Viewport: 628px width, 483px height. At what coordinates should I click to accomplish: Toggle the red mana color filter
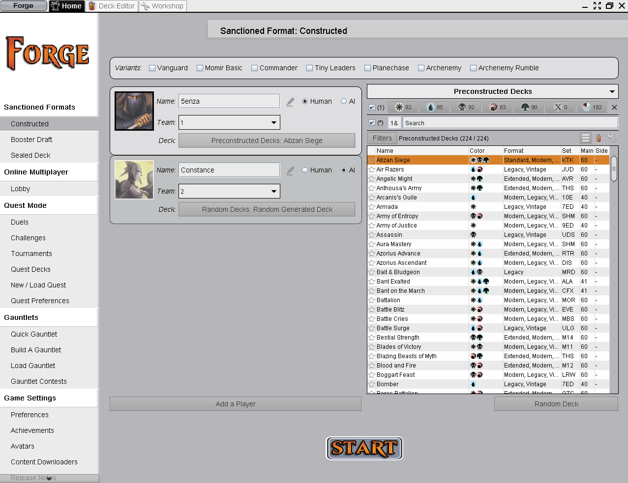click(497, 107)
